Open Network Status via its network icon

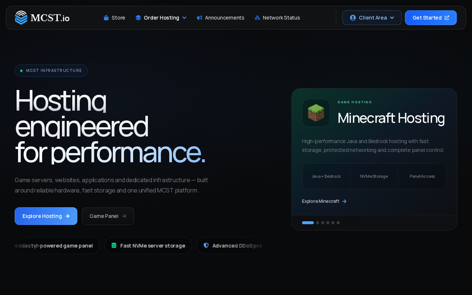(x=257, y=18)
